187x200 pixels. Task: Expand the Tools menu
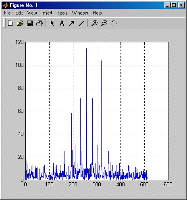coord(62,13)
